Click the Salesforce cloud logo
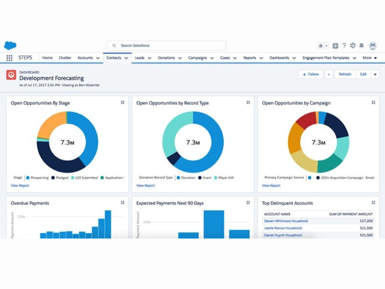 coord(10,45)
